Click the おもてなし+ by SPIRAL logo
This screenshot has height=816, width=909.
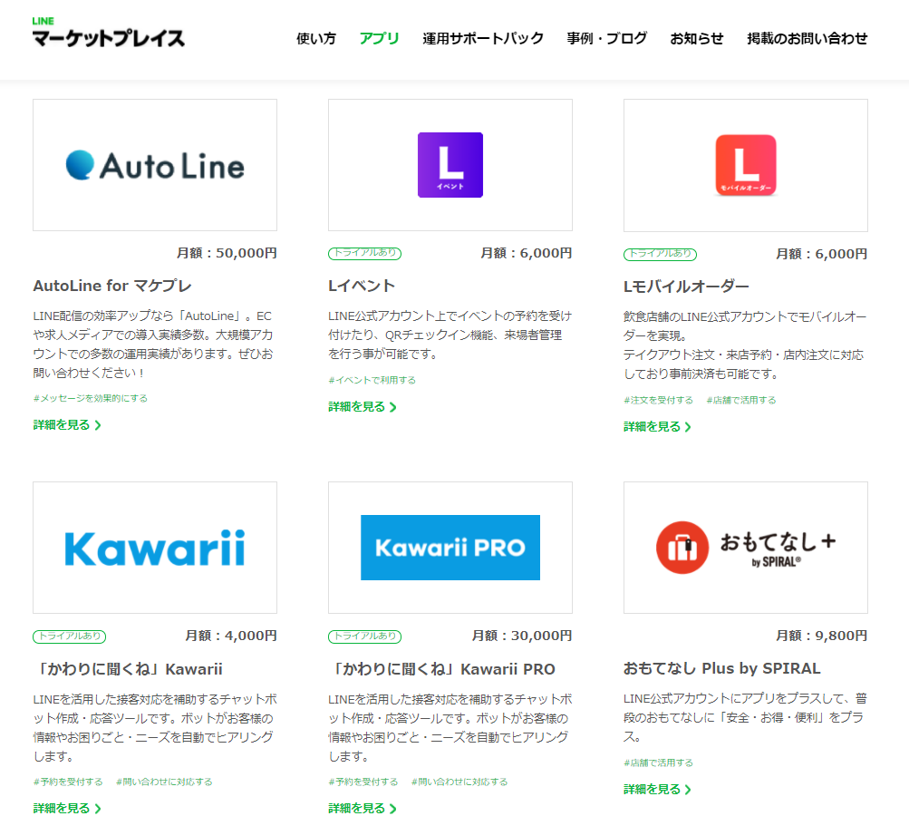[x=746, y=548]
